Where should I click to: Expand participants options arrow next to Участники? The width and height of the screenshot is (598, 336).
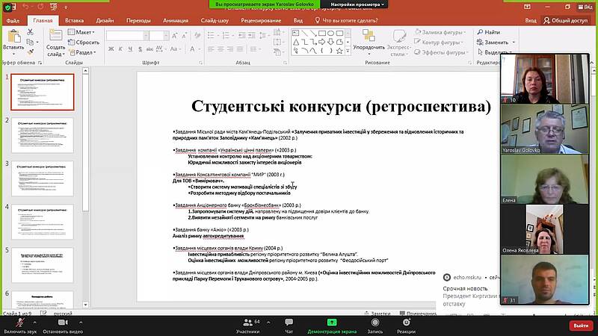[x=268, y=323]
